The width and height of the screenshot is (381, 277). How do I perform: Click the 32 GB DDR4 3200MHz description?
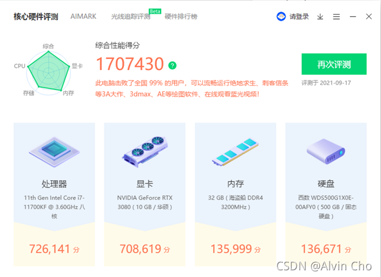[236, 202]
